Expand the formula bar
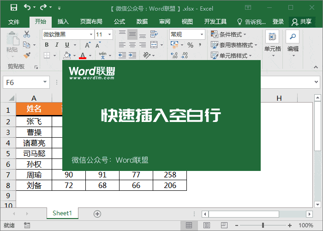 pyautogui.click(x=316, y=82)
